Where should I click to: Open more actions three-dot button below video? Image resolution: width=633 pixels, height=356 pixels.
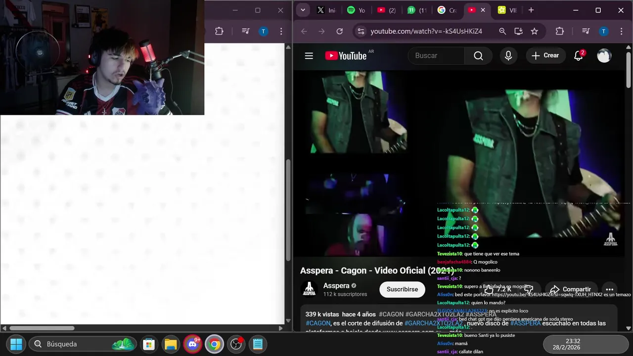point(609,290)
